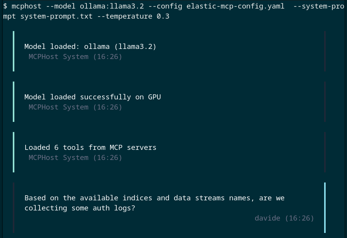Click the "Model loaded: ollama (llama3.2)" message
Screen dimensions: 347x238
coord(90,47)
